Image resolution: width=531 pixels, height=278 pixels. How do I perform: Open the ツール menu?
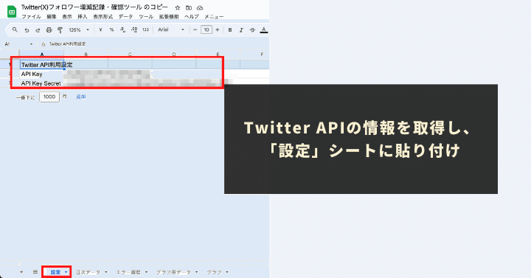[146, 16]
